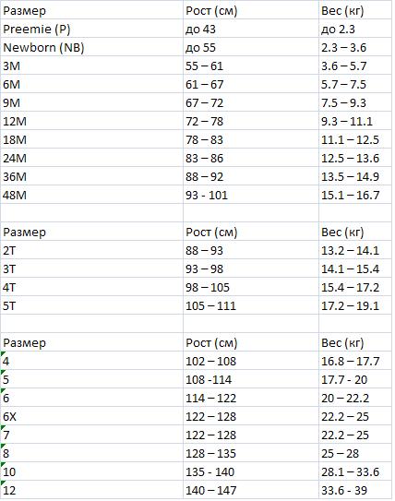The height and width of the screenshot is (501, 395).
Task: Select the weight cell 17.2 – 19.1
Action: (x=355, y=305)
